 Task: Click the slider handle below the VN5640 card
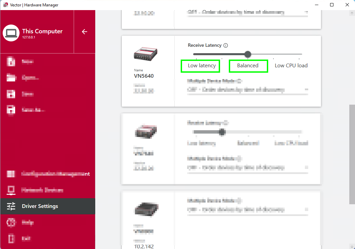(x=222, y=132)
